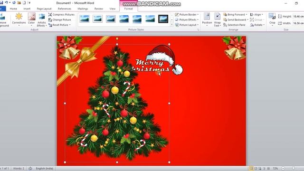Viewport: 304px width, 171px height.
Task: Click the Save icon in quick access toolbar
Action: pyautogui.click(x=1, y=3)
